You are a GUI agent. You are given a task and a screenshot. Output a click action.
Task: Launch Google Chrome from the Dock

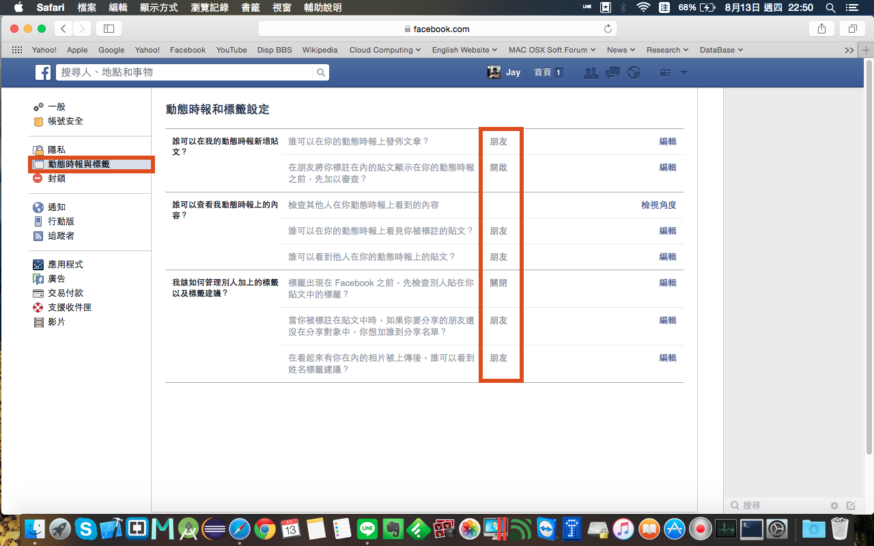coord(265,529)
